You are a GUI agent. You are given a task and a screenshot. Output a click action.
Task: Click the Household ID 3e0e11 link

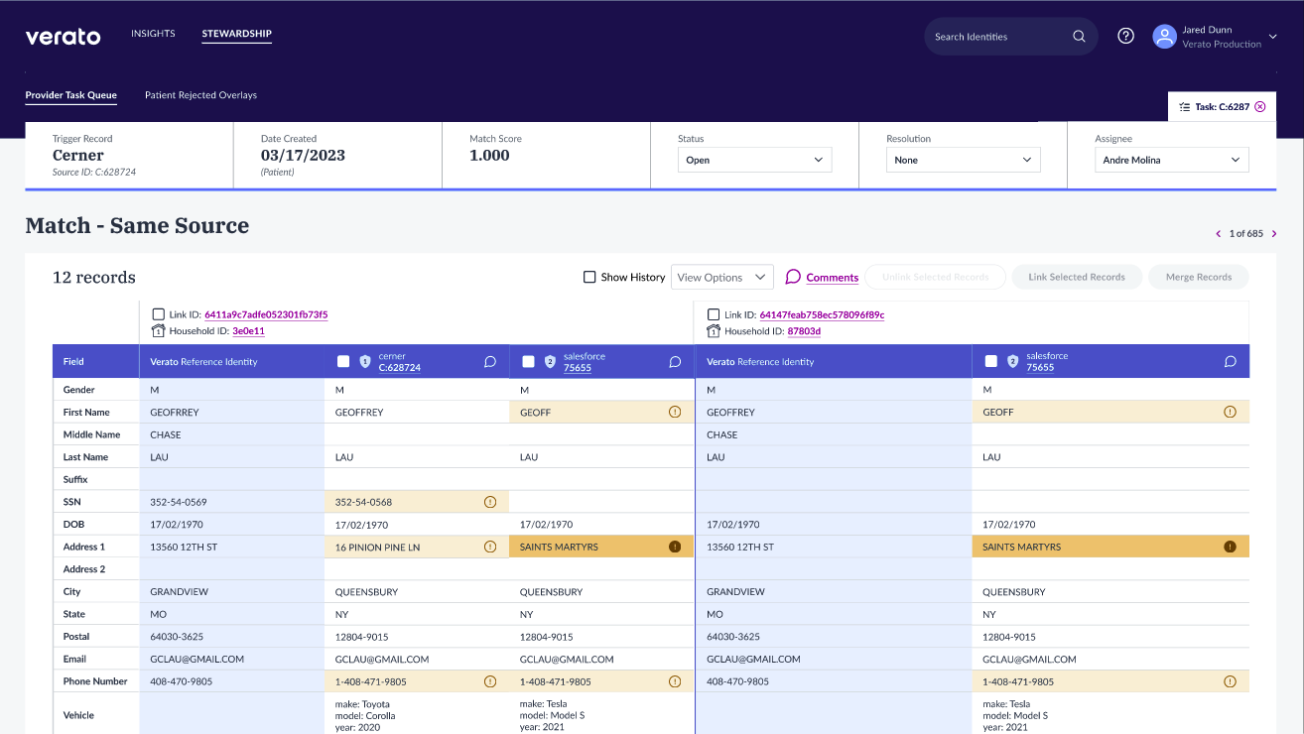click(x=248, y=331)
